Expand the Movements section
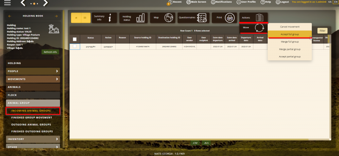This screenshot has width=339, height=156. click(33, 79)
